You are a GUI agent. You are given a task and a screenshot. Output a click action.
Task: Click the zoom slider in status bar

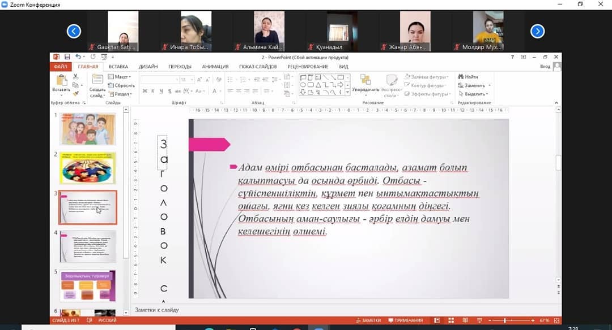click(505, 320)
